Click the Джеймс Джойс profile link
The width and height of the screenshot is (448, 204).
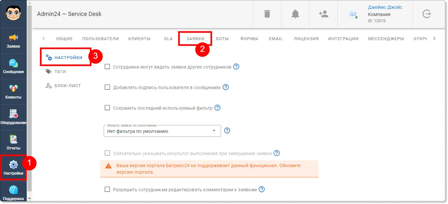coord(385,7)
